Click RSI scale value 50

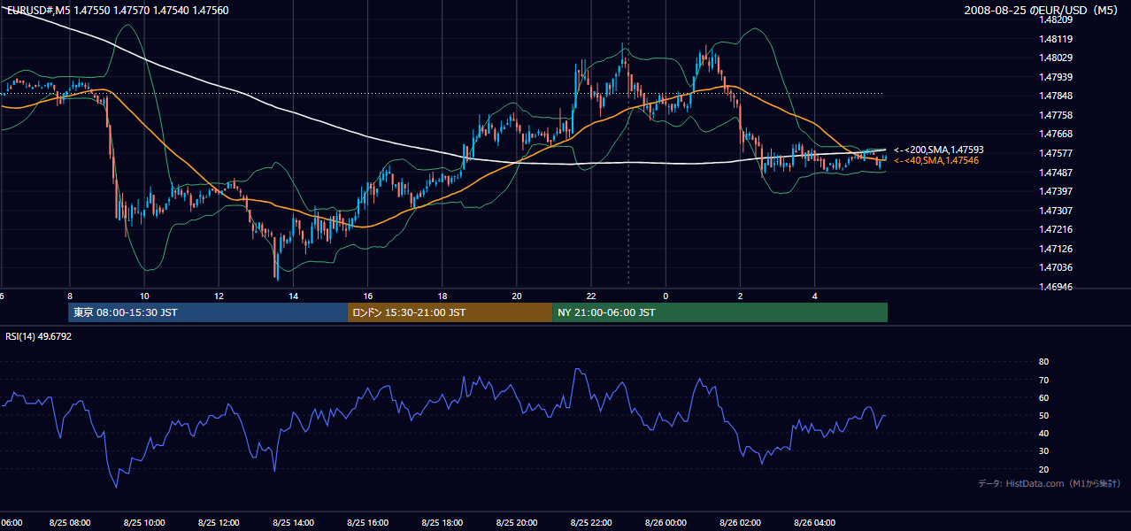tap(1043, 415)
